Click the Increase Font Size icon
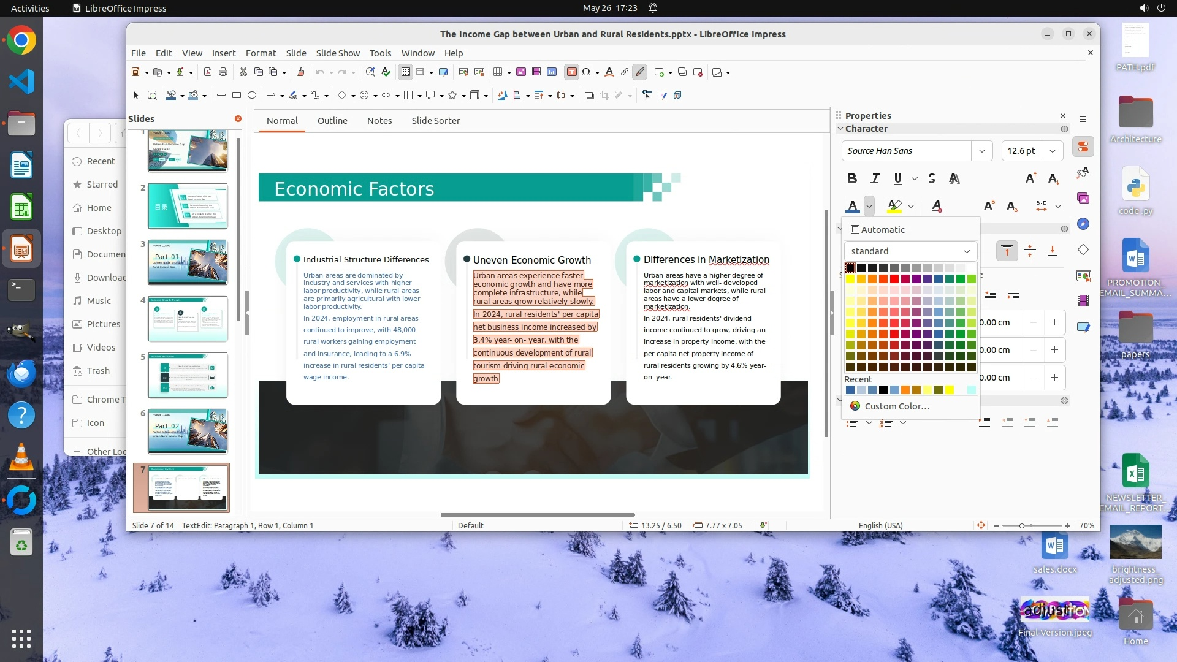This screenshot has height=662, width=1177. point(1030,178)
